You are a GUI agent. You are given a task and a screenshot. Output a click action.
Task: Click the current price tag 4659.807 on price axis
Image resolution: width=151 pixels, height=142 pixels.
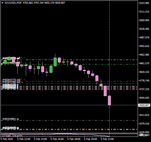(x=144, y=105)
